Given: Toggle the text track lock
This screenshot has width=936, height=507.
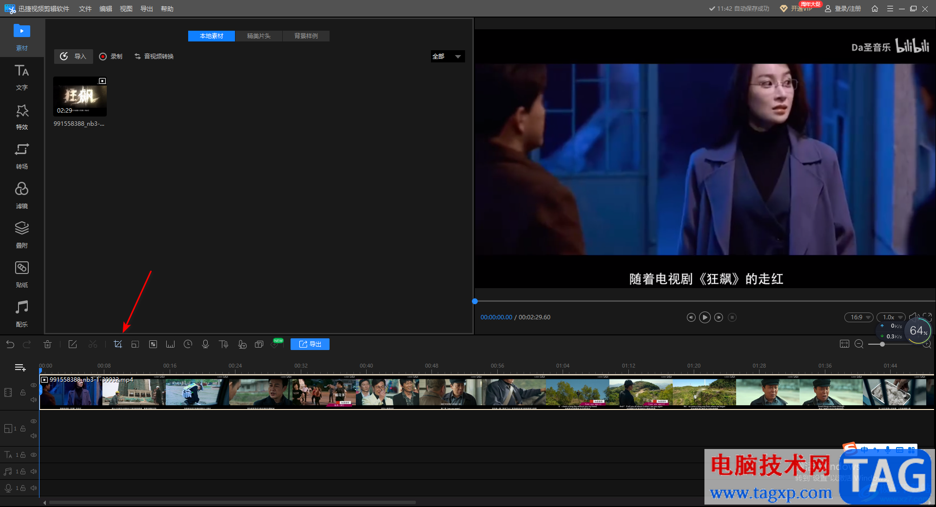Looking at the screenshot, I should click(x=23, y=455).
